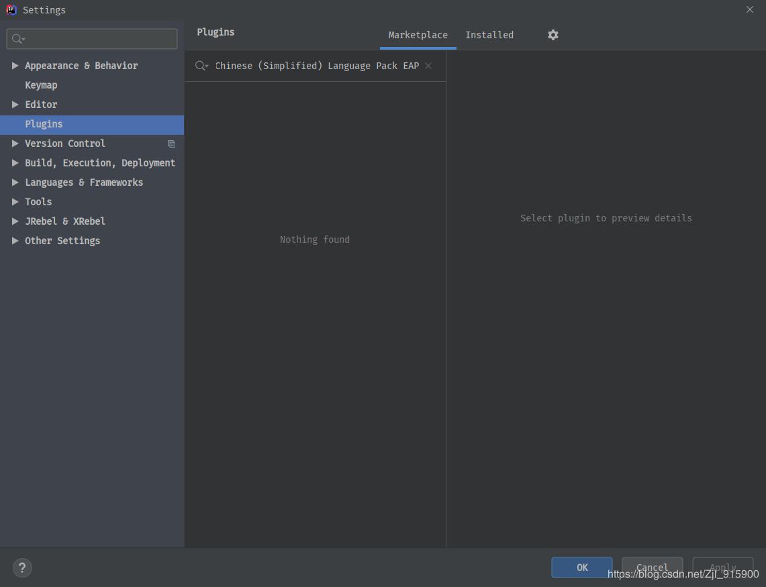Expand the Tools settings node

pyautogui.click(x=15, y=202)
